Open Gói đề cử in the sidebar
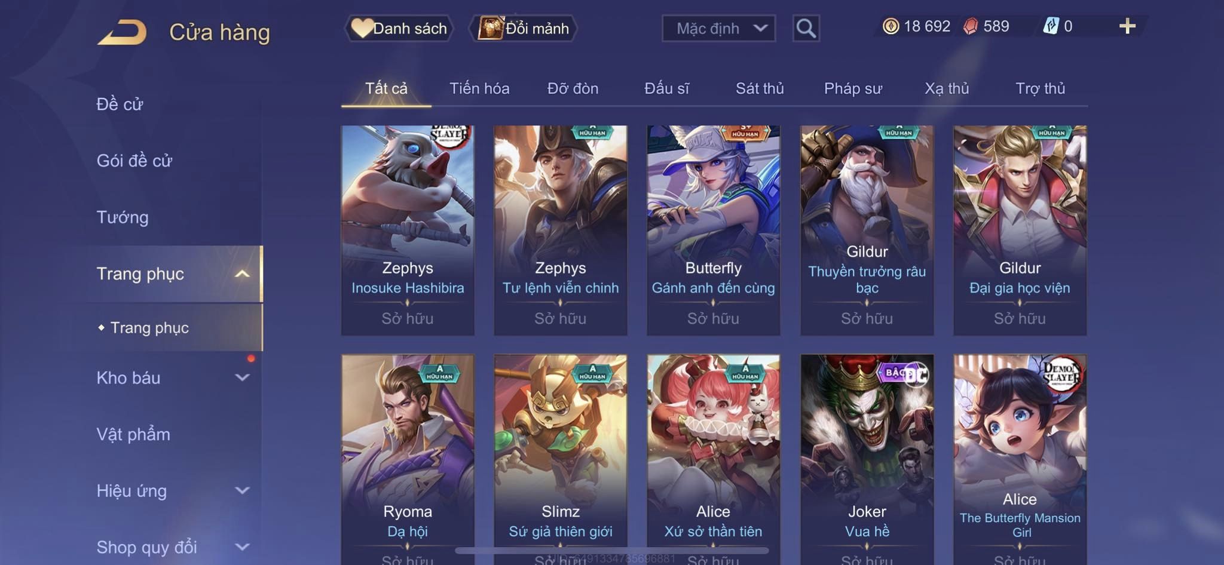Screen dimensions: 1224x565 tap(134, 161)
